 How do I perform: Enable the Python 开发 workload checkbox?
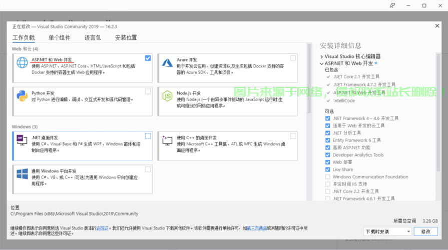tap(148, 91)
